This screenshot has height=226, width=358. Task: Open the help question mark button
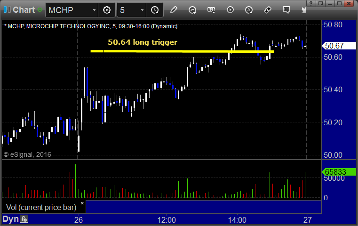(x=311, y=3)
